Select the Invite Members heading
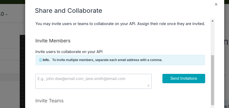The height and width of the screenshot is (108, 229). [x=53, y=41]
